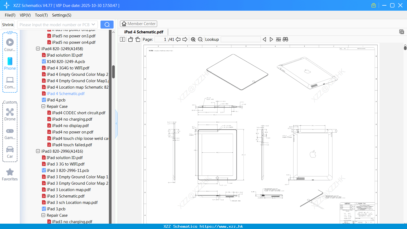Collapse the iPad4 820-3249(A1458) folder
The image size is (407, 229).
38,49
